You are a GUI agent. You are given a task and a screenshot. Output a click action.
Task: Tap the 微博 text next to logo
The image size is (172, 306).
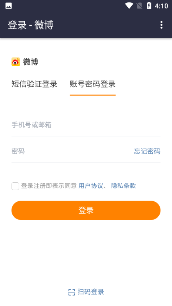tap(31, 62)
